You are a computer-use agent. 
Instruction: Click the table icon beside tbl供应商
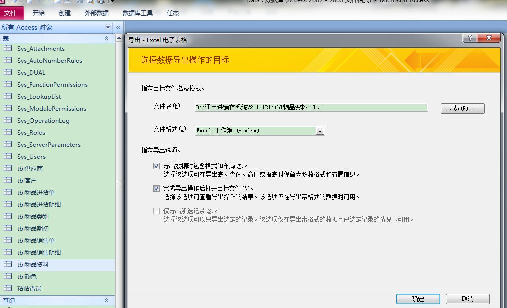coord(8,168)
